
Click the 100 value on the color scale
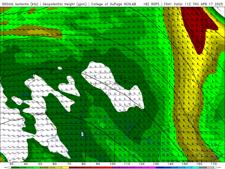coord(113,164)
